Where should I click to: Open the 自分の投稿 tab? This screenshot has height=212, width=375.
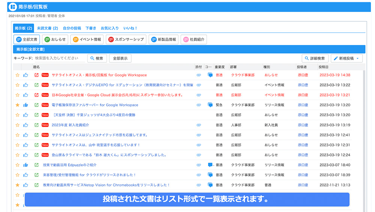tap(72, 28)
